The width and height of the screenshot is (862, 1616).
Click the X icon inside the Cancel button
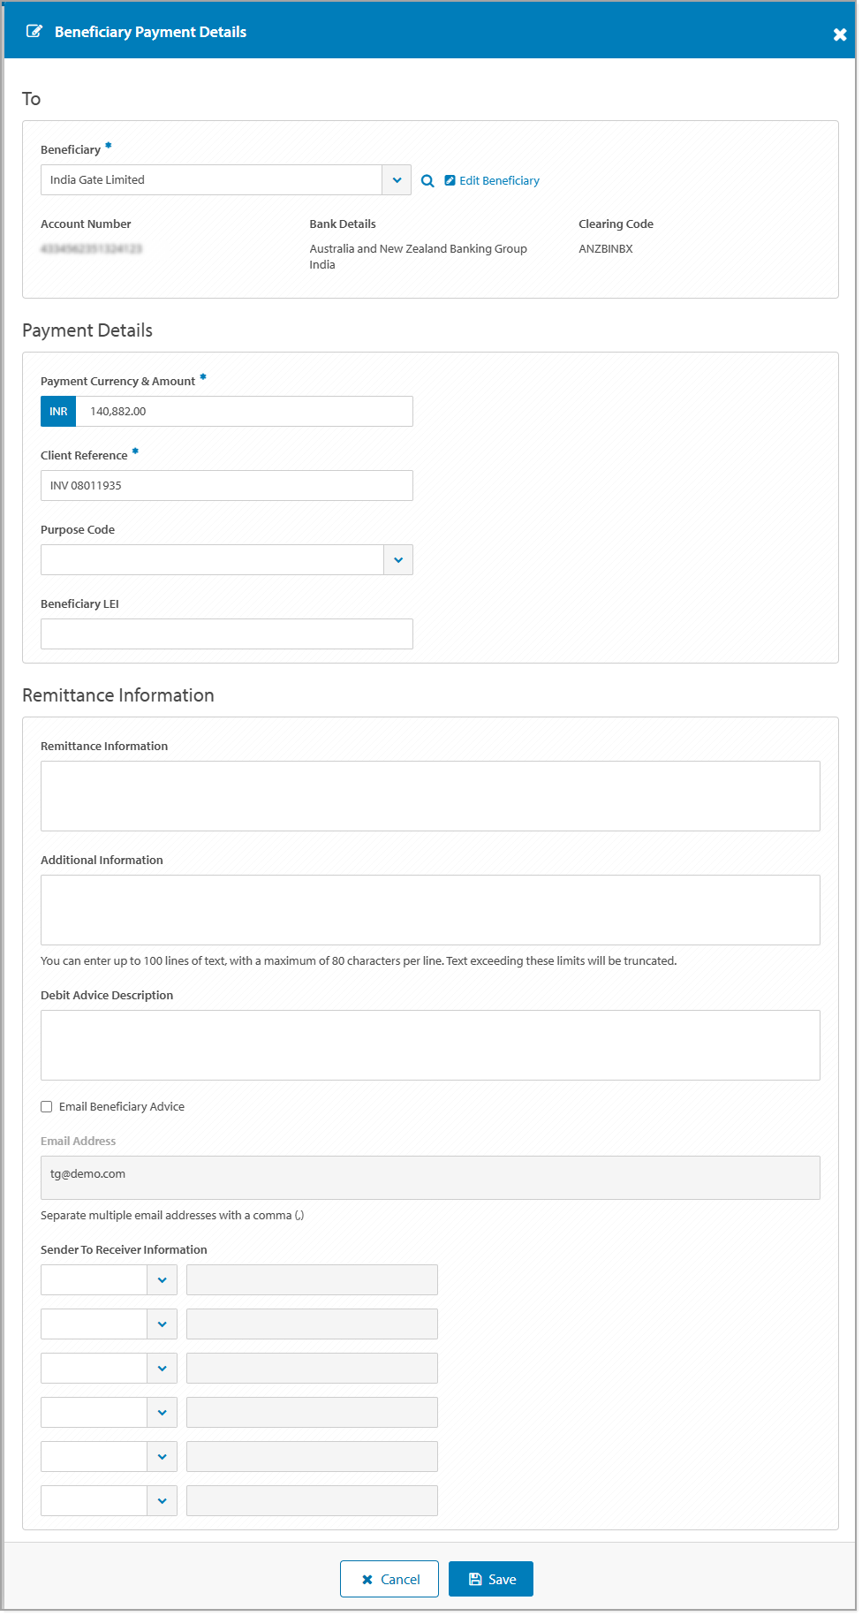point(368,1578)
